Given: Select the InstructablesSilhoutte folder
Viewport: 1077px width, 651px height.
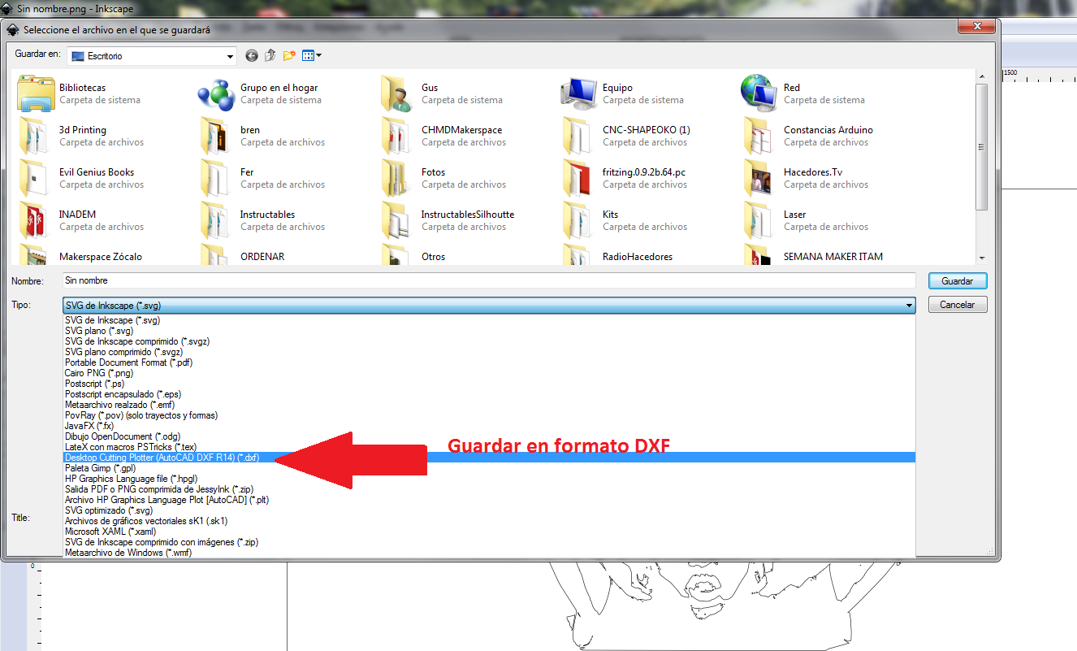Looking at the screenshot, I should [x=448, y=220].
